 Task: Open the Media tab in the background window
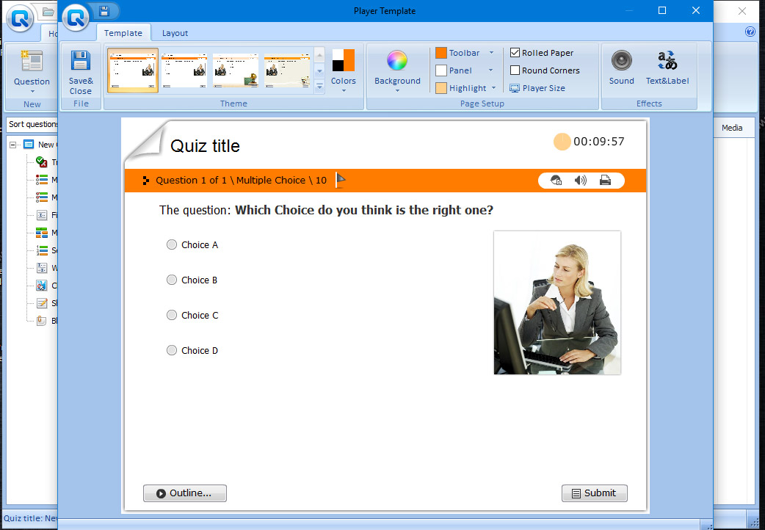[732, 128]
